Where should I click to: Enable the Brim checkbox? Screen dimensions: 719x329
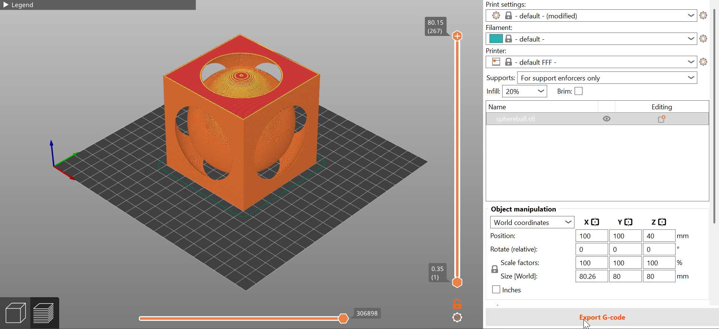coord(579,91)
